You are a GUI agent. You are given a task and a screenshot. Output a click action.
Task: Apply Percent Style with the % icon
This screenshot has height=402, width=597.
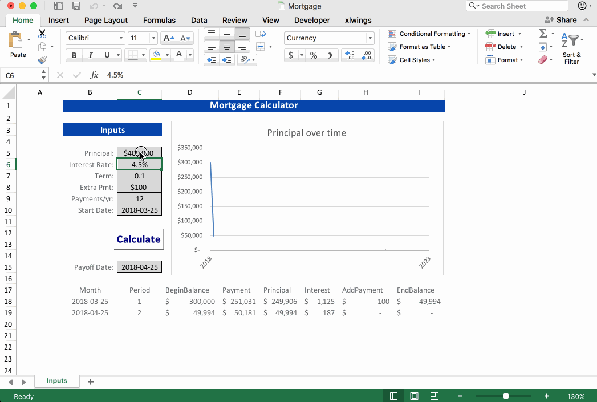click(313, 54)
